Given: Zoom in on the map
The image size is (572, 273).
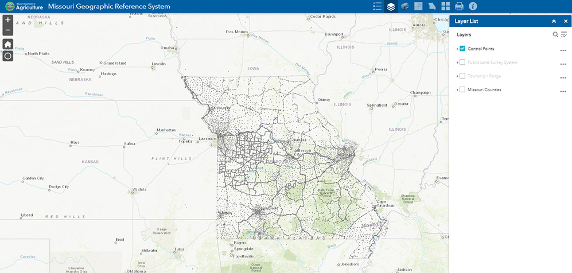Looking at the screenshot, I should [7, 19].
